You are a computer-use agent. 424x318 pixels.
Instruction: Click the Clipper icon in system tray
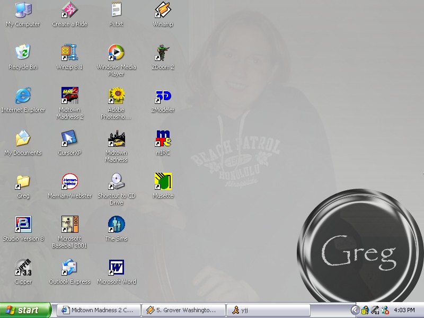(375, 310)
